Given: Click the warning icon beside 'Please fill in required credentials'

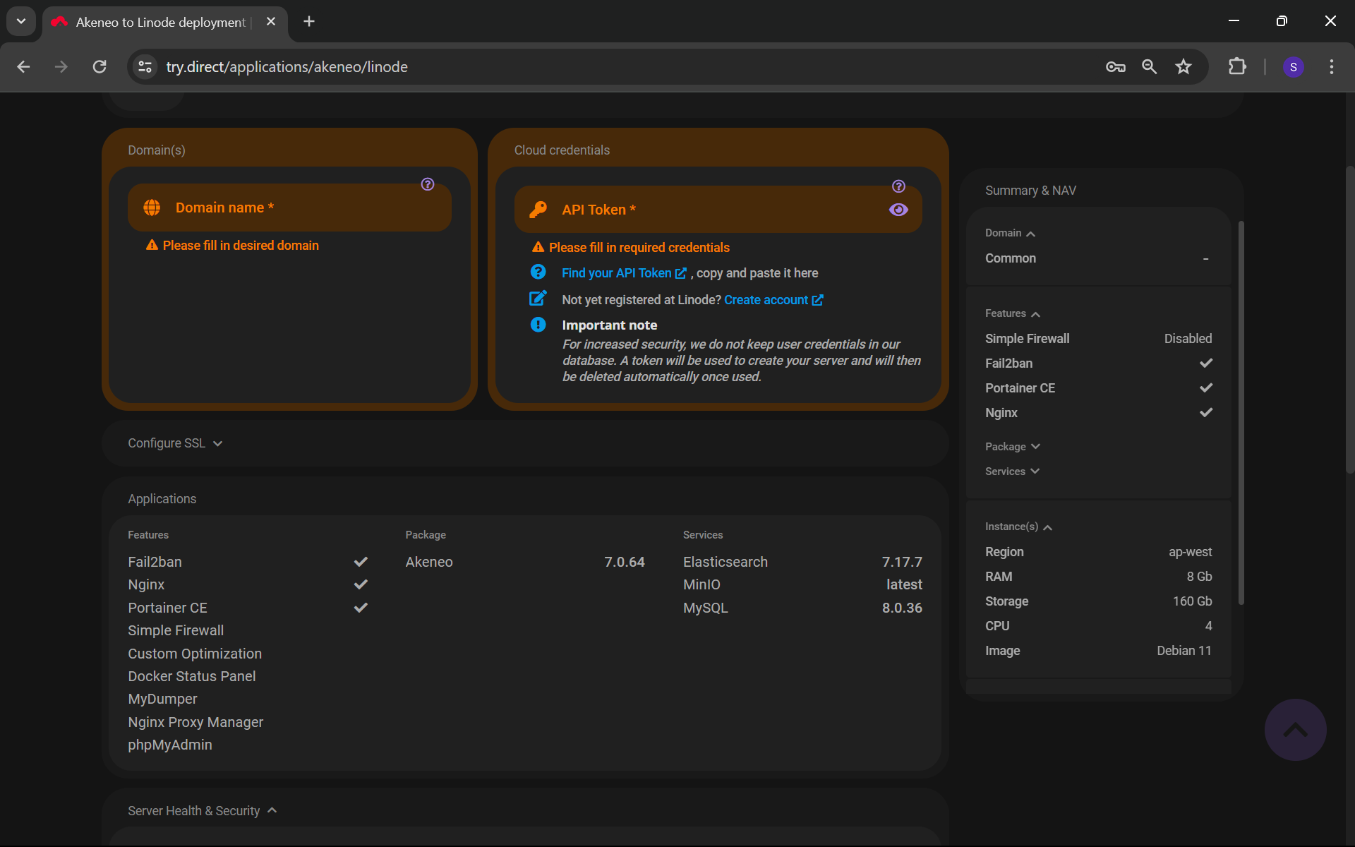Looking at the screenshot, I should click(x=538, y=247).
